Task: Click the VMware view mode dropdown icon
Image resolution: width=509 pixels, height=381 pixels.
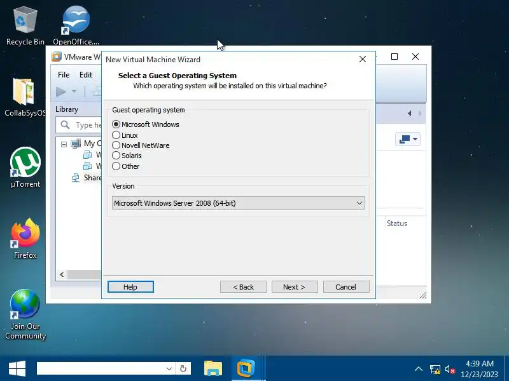Action: pyautogui.click(x=408, y=139)
